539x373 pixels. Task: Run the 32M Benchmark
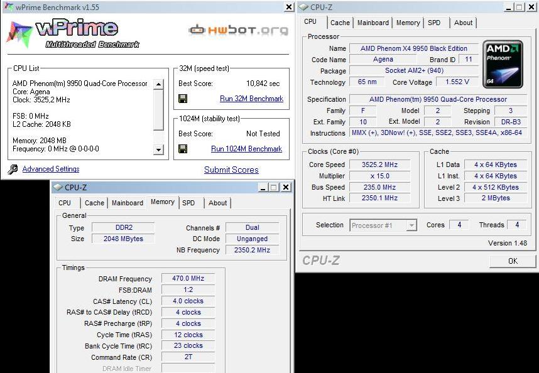(252, 99)
